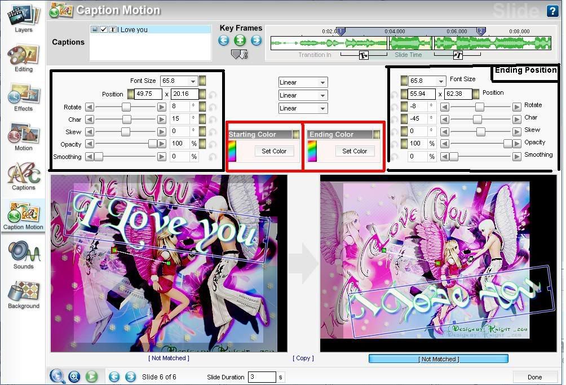Click the T text icon of I Love you caption
Image resolution: width=566 pixels, height=385 pixels.
tap(113, 29)
